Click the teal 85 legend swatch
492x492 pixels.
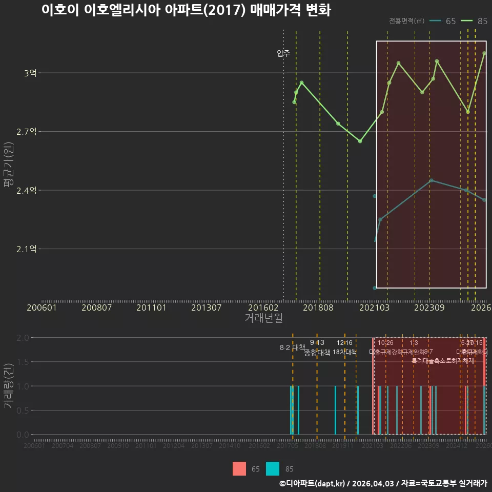pyautogui.click(x=272, y=468)
